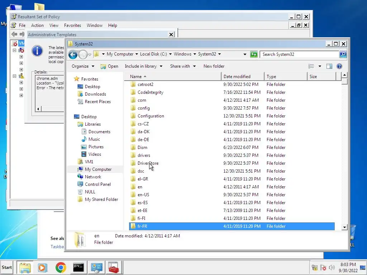Click the Start button

pyautogui.click(x=7, y=267)
